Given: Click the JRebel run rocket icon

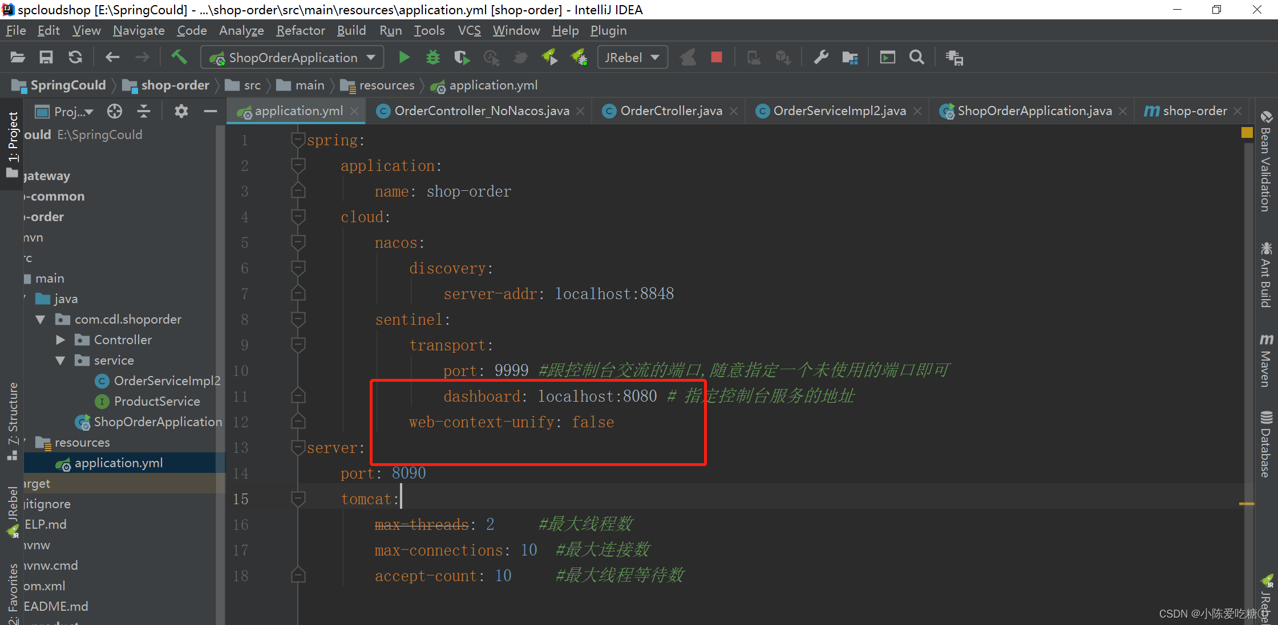Looking at the screenshot, I should 549,58.
